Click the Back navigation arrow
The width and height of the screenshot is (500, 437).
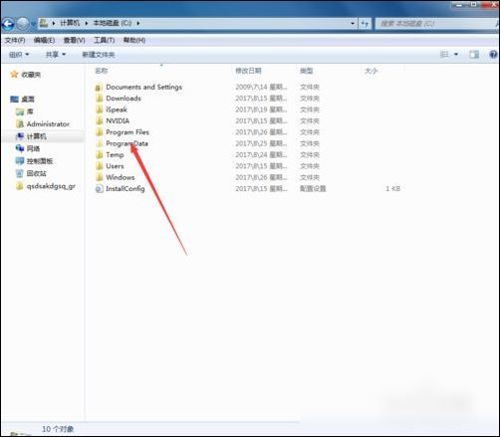[x=8, y=23]
